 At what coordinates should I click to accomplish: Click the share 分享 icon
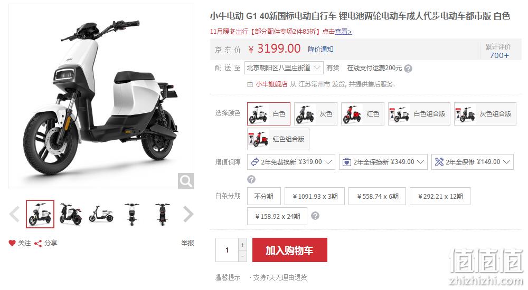tap(38, 243)
